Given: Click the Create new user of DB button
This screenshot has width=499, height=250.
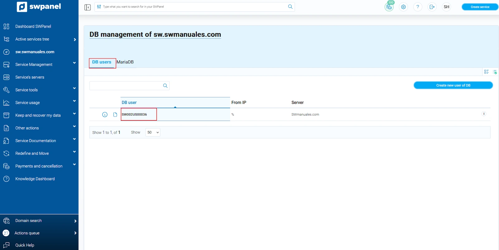Looking at the screenshot, I should point(453,86).
